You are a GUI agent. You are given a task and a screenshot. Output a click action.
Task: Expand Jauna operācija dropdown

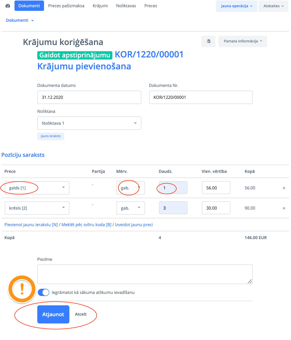tap(237, 6)
